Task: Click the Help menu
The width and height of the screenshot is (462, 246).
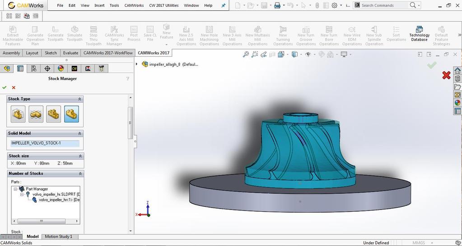Action: point(208,5)
